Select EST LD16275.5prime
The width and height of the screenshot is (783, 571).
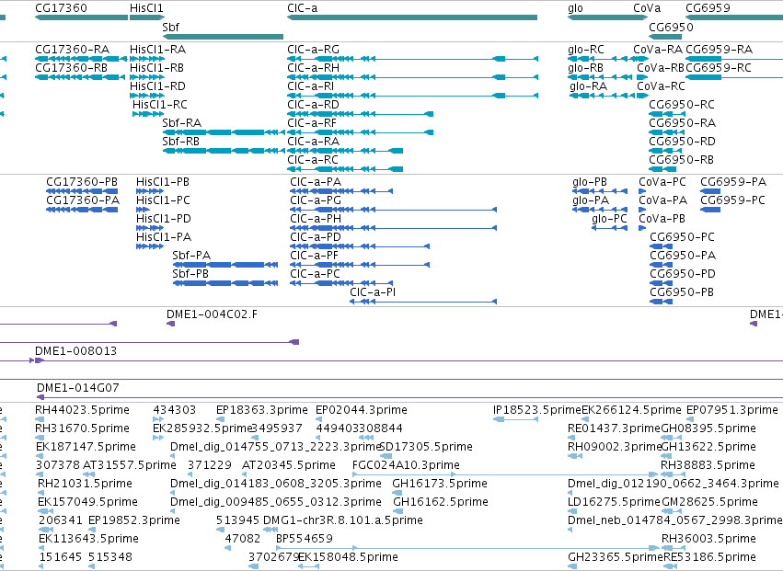(x=614, y=502)
